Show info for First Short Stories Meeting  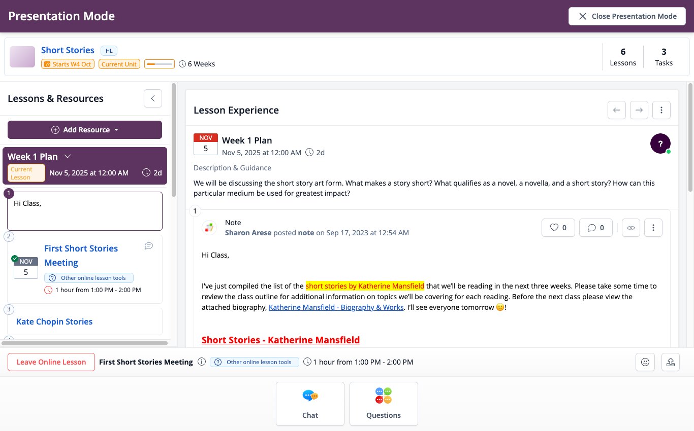click(x=201, y=362)
